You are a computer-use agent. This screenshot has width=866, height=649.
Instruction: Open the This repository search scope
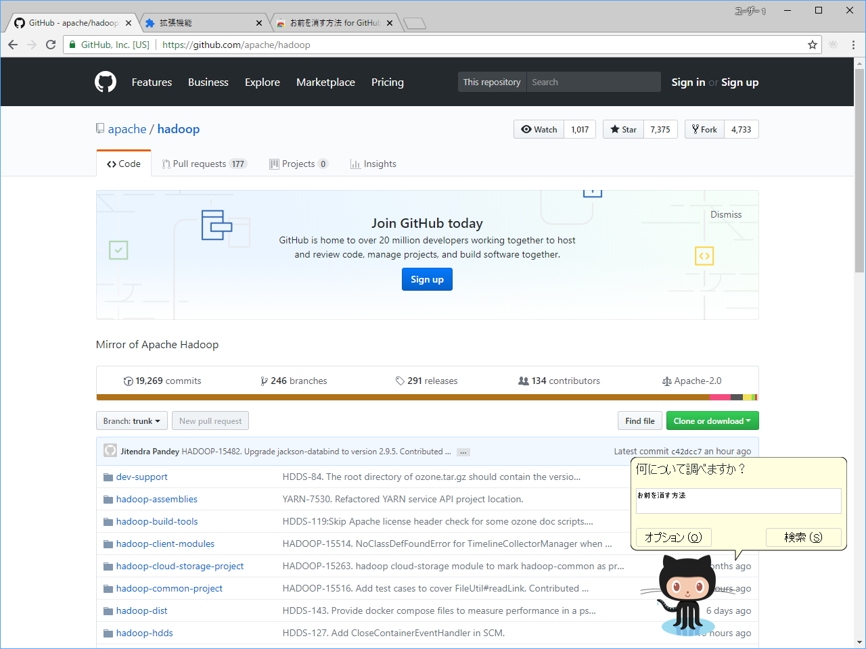(492, 82)
